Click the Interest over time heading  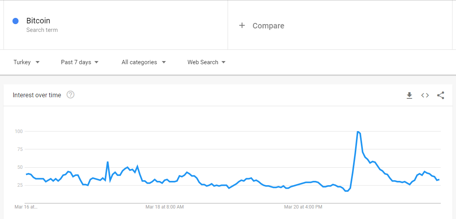pyautogui.click(x=37, y=95)
